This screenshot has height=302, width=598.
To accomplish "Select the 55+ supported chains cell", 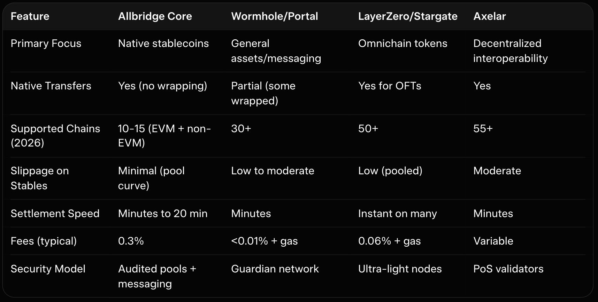I will [483, 129].
